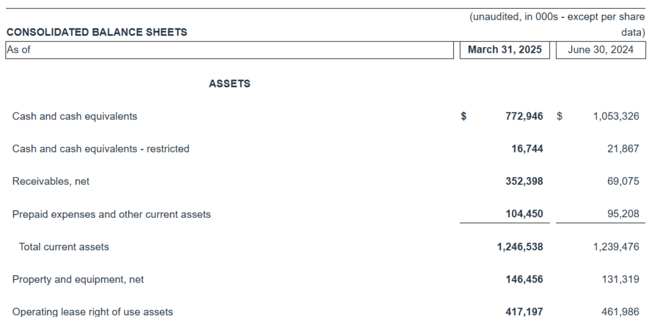Screen dimensions: 652x324
Task: Select the 352,398 receivables value
Action: click(524, 182)
